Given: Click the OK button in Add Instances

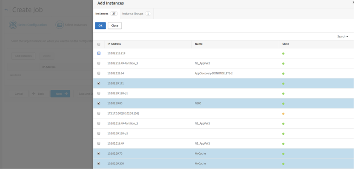Looking at the screenshot, I should pyautogui.click(x=100, y=26).
